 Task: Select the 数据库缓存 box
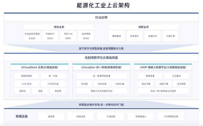point(27,76)
